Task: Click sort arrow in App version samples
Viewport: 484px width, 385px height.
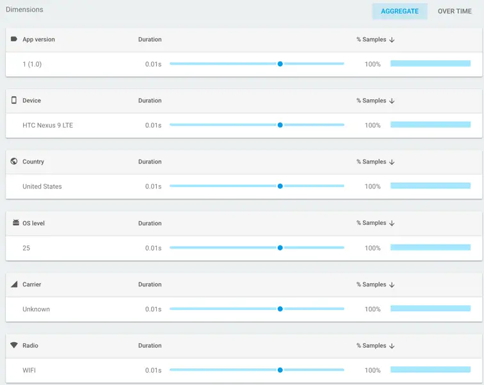Action: (x=392, y=40)
